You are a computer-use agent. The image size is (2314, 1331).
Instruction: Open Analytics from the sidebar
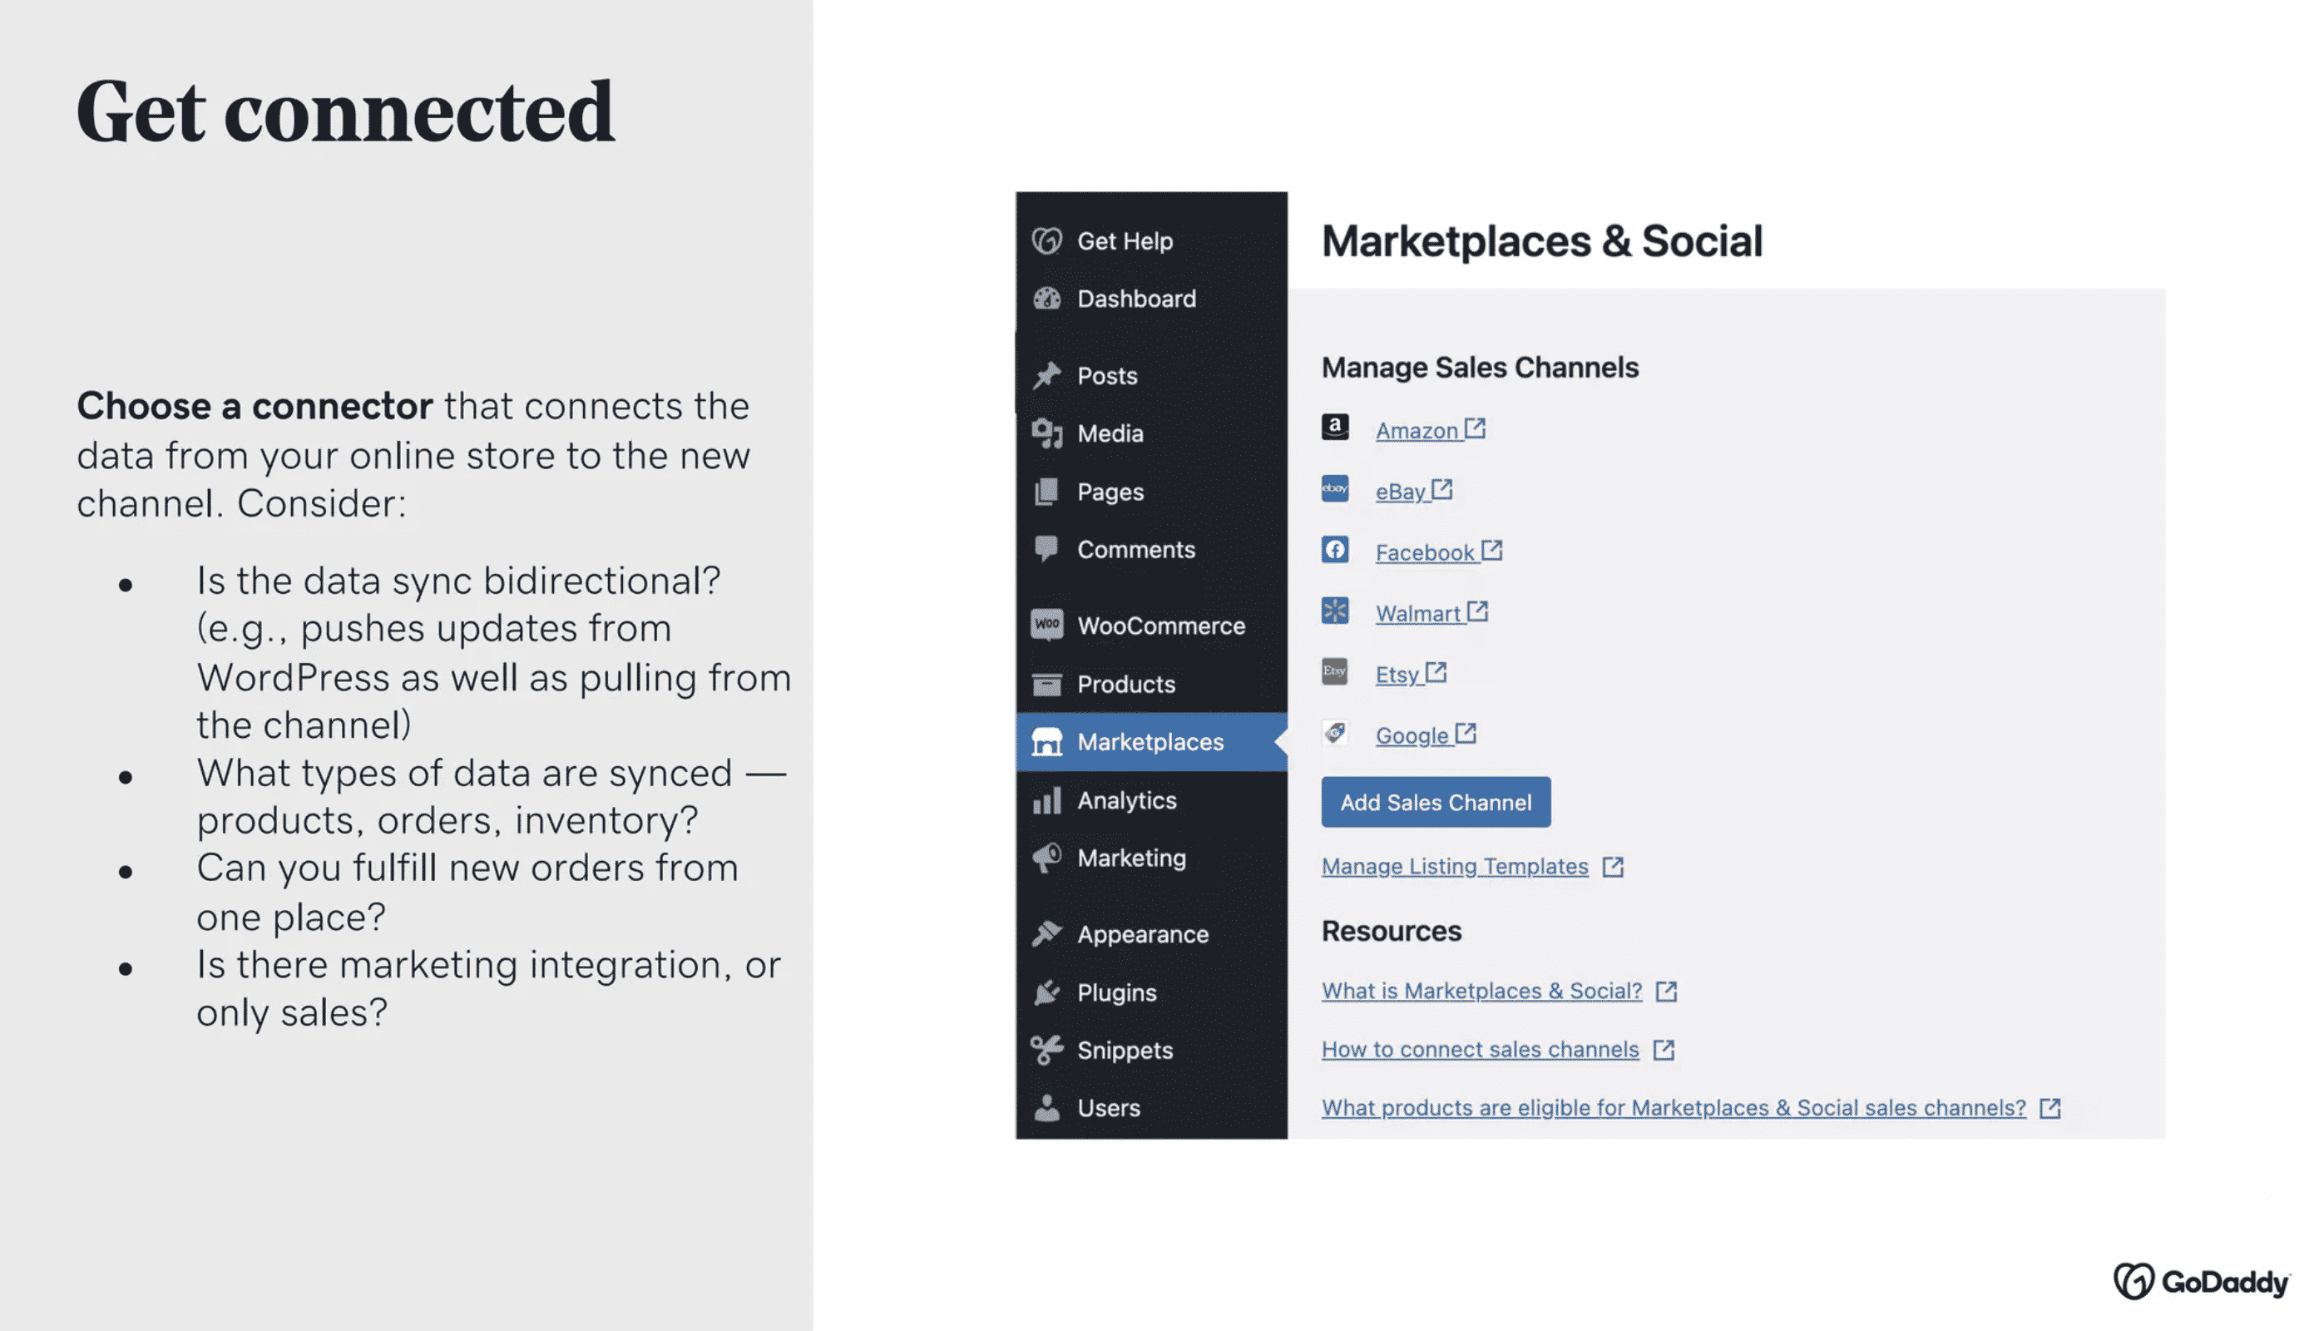1151,800
